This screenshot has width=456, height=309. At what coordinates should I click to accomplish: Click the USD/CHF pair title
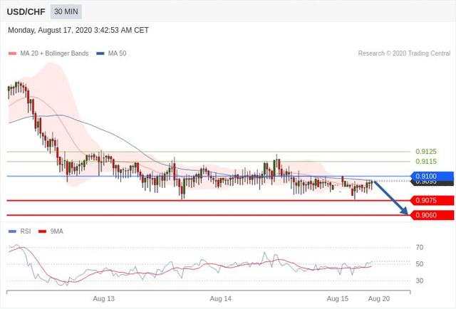pyautogui.click(x=26, y=12)
